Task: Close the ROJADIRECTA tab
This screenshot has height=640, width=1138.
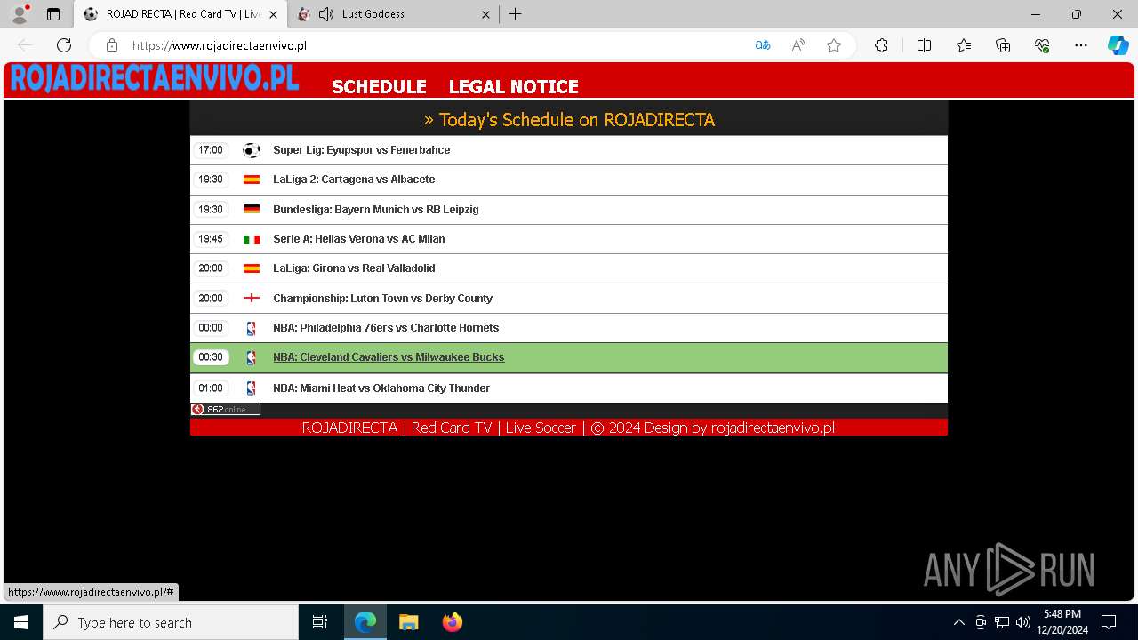Action: pyautogui.click(x=273, y=14)
